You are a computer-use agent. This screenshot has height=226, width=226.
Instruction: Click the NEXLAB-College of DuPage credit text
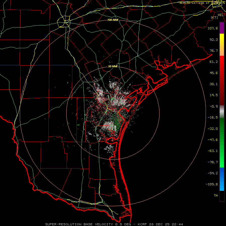point(202,3)
